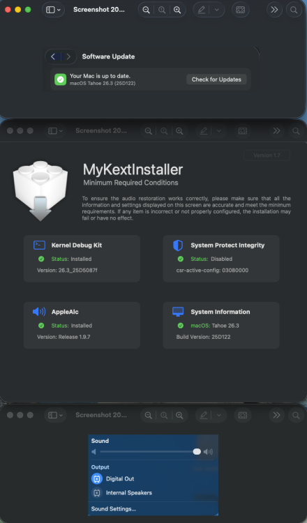This screenshot has width=307, height=523.
Task: Click the MyKextInstaller title text
Action: coord(133,169)
